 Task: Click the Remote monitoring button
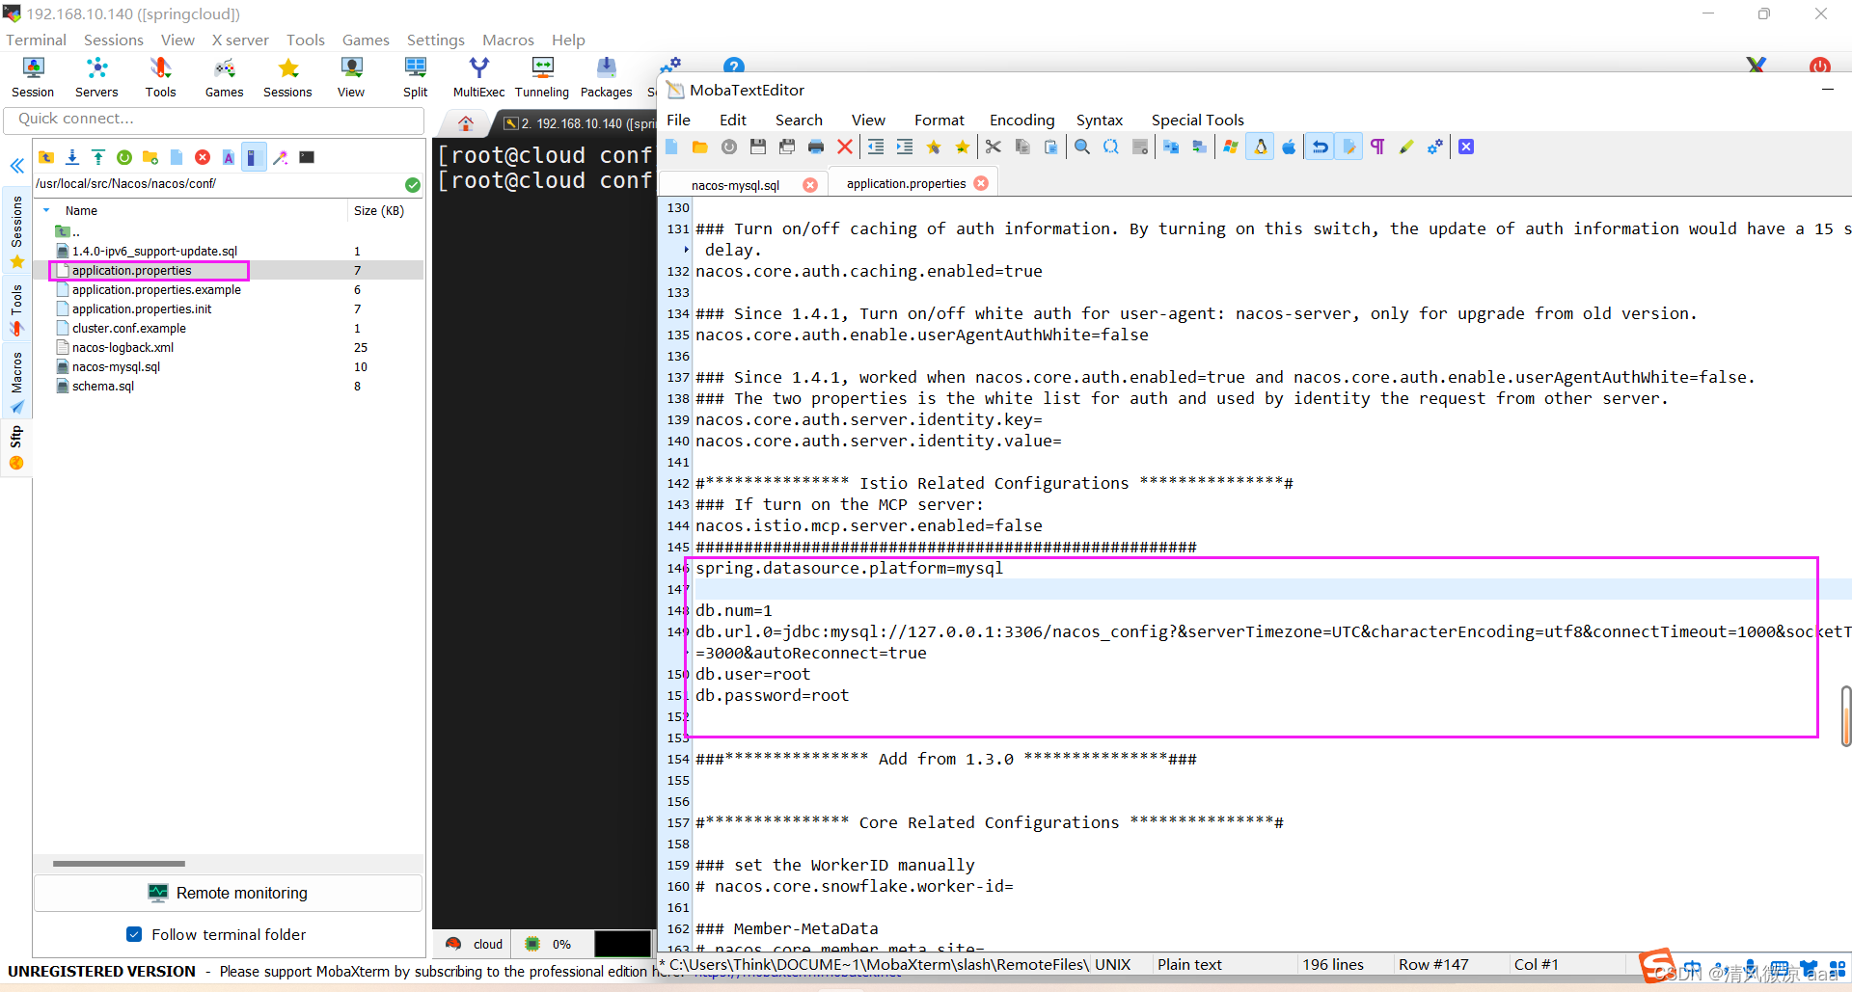click(x=229, y=893)
